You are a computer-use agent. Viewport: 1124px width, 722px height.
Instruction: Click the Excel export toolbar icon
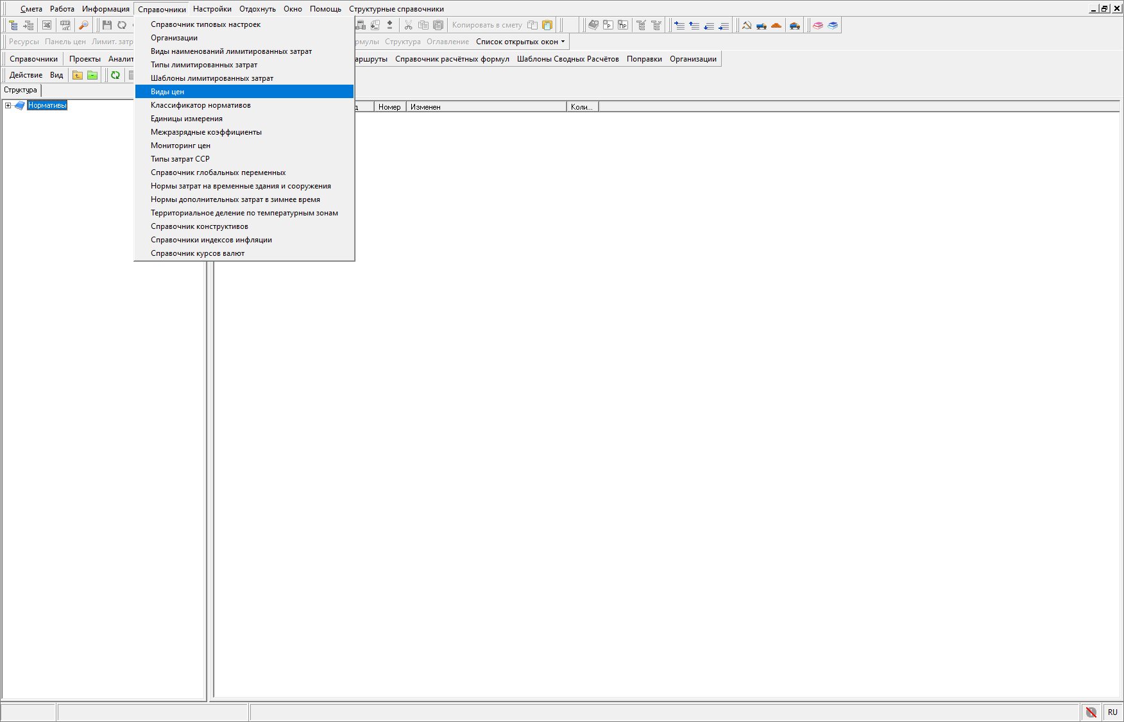[47, 25]
